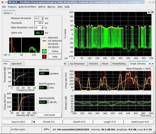Open the File menu
The width and height of the screenshot is (156, 134).
click(4, 7)
